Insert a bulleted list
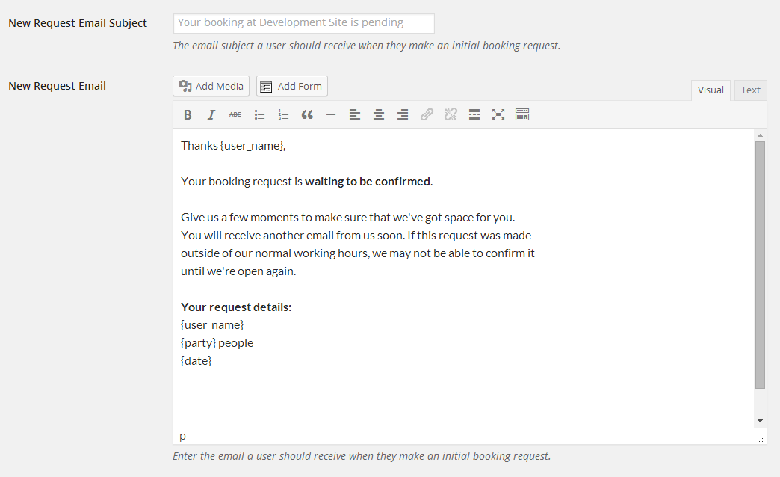The height and width of the screenshot is (477, 780). pos(259,114)
